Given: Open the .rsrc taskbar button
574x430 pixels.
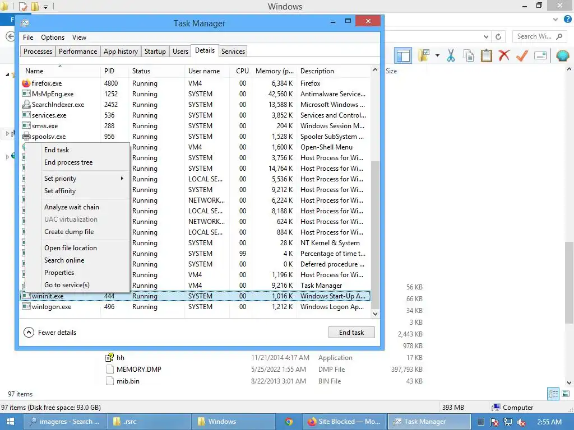Looking at the screenshot, I should tap(149, 422).
